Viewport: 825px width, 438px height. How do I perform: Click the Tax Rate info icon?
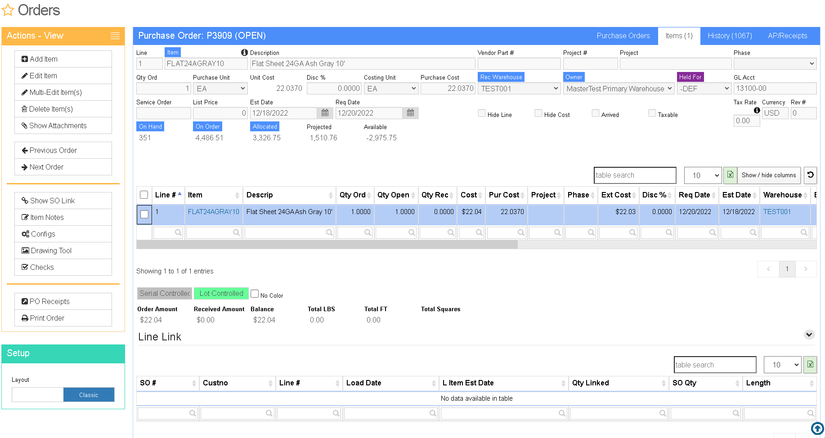[x=757, y=110]
